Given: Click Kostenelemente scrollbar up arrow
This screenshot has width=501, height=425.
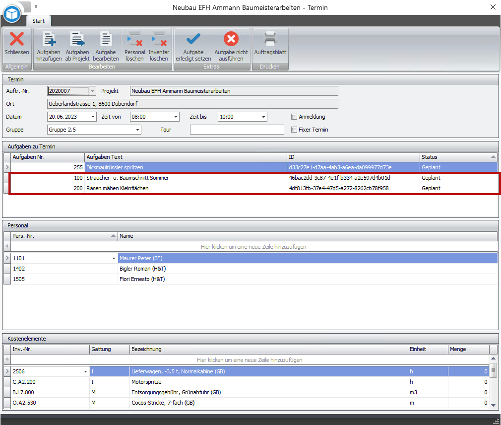Looking at the screenshot, I should click(x=494, y=358).
